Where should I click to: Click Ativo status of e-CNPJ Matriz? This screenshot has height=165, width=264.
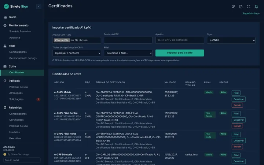pyautogui.click(x=223, y=92)
